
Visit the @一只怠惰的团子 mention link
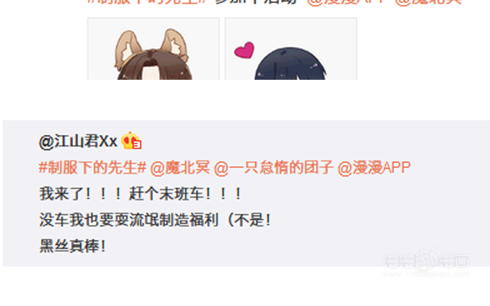coord(274,168)
